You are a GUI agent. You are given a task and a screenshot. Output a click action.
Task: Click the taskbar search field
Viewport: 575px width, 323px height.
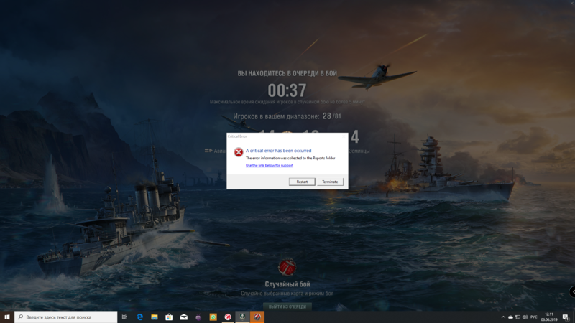point(66,317)
